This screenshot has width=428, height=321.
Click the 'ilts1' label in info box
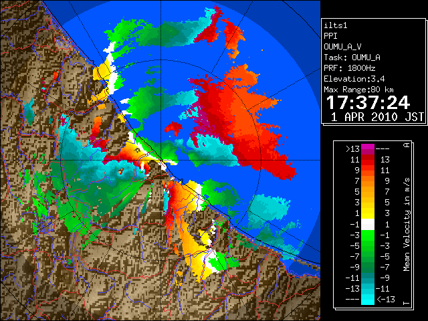336,25
